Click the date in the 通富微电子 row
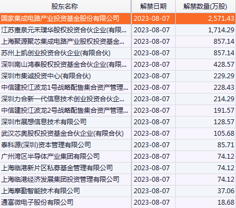236x208 pixels. (152, 203)
